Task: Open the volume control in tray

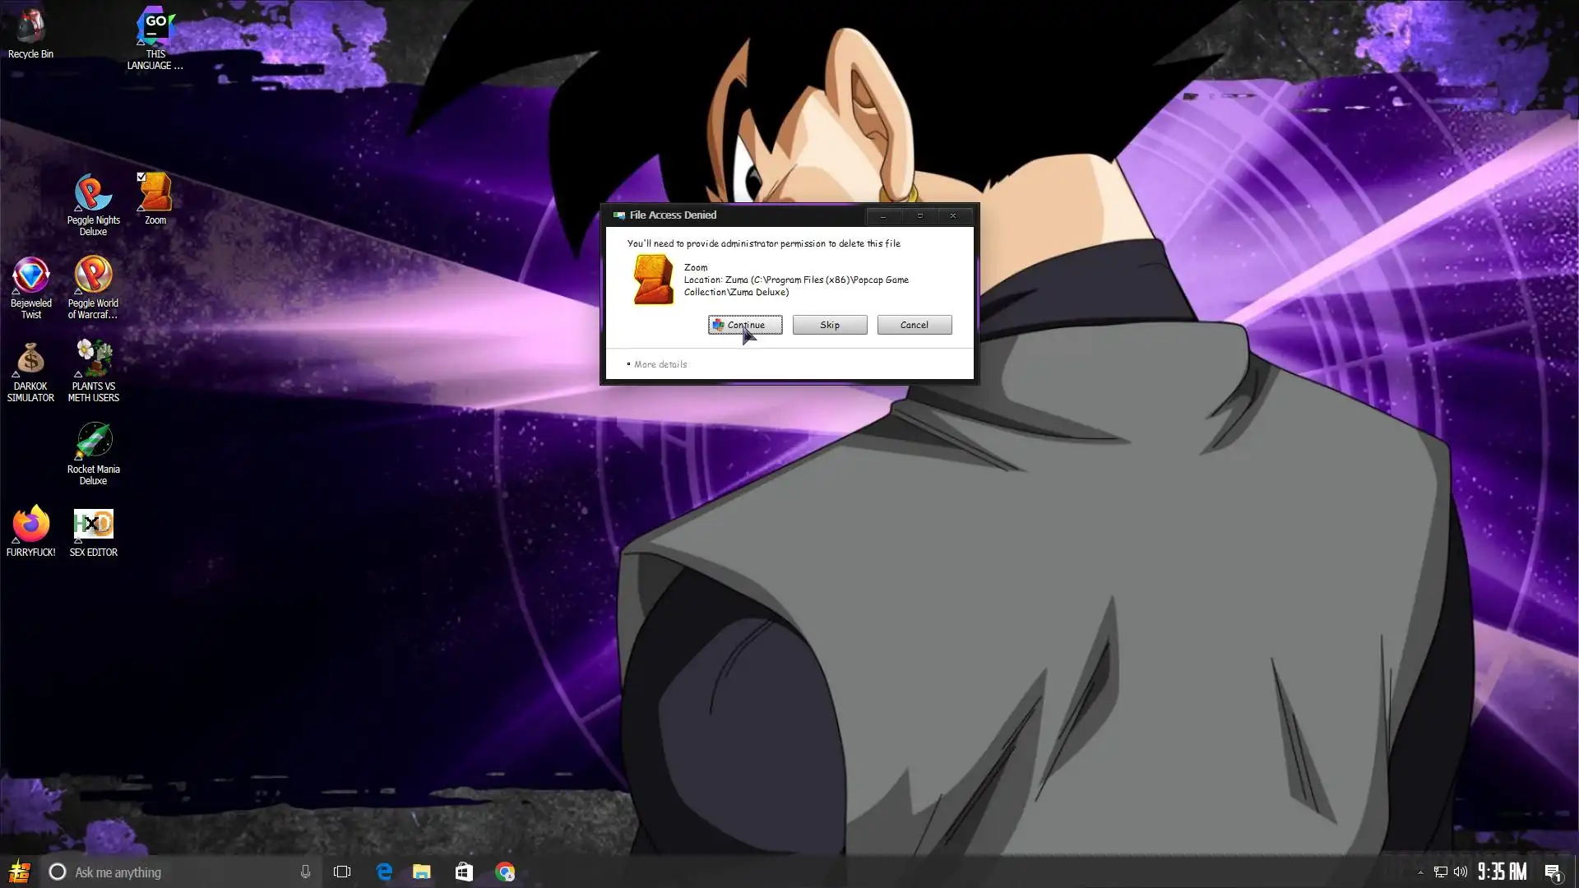Action: tap(1461, 872)
